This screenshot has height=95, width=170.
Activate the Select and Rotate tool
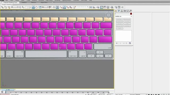(37, 7)
